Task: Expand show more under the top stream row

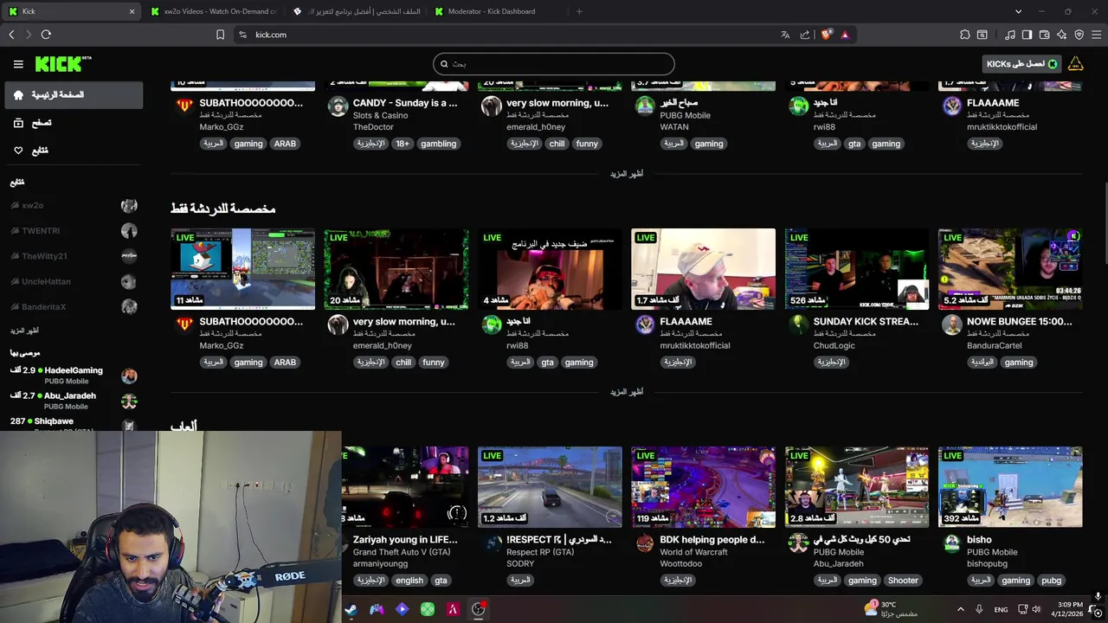Action: pyautogui.click(x=626, y=174)
